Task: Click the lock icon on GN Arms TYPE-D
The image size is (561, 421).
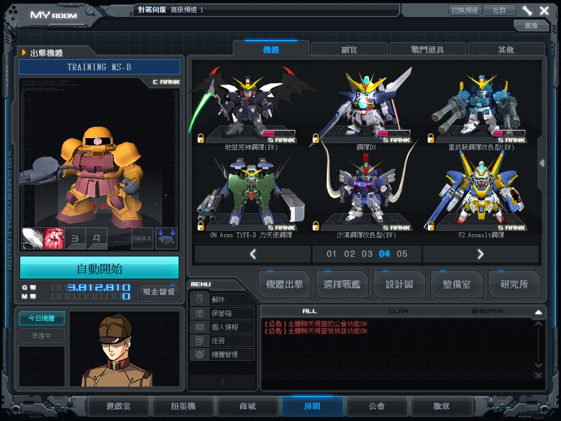Action: coord(201,226)
